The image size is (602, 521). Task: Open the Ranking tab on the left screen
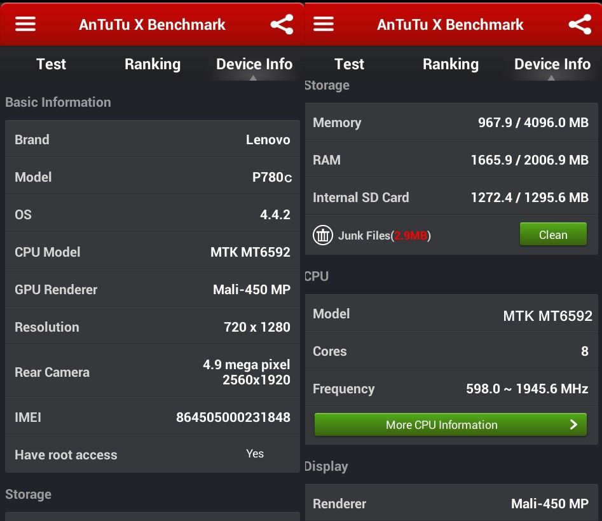[x=153, y=64]
